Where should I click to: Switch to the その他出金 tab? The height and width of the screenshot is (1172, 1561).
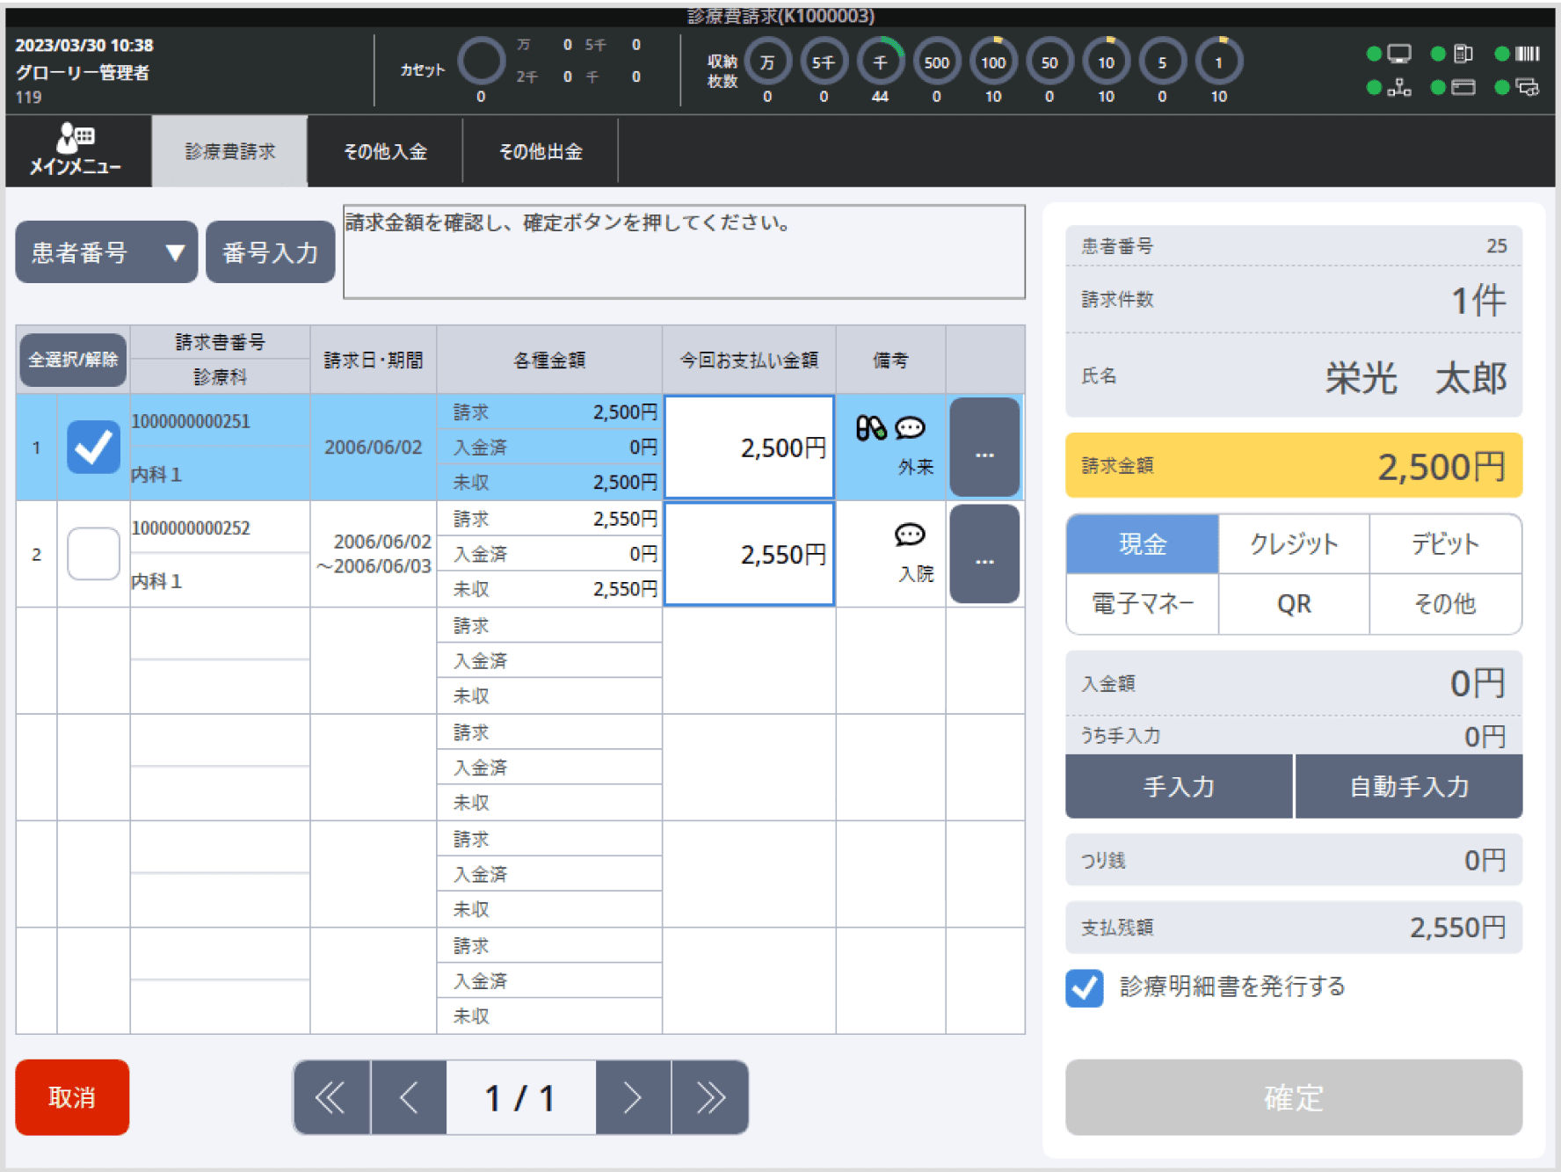(541, 151)
